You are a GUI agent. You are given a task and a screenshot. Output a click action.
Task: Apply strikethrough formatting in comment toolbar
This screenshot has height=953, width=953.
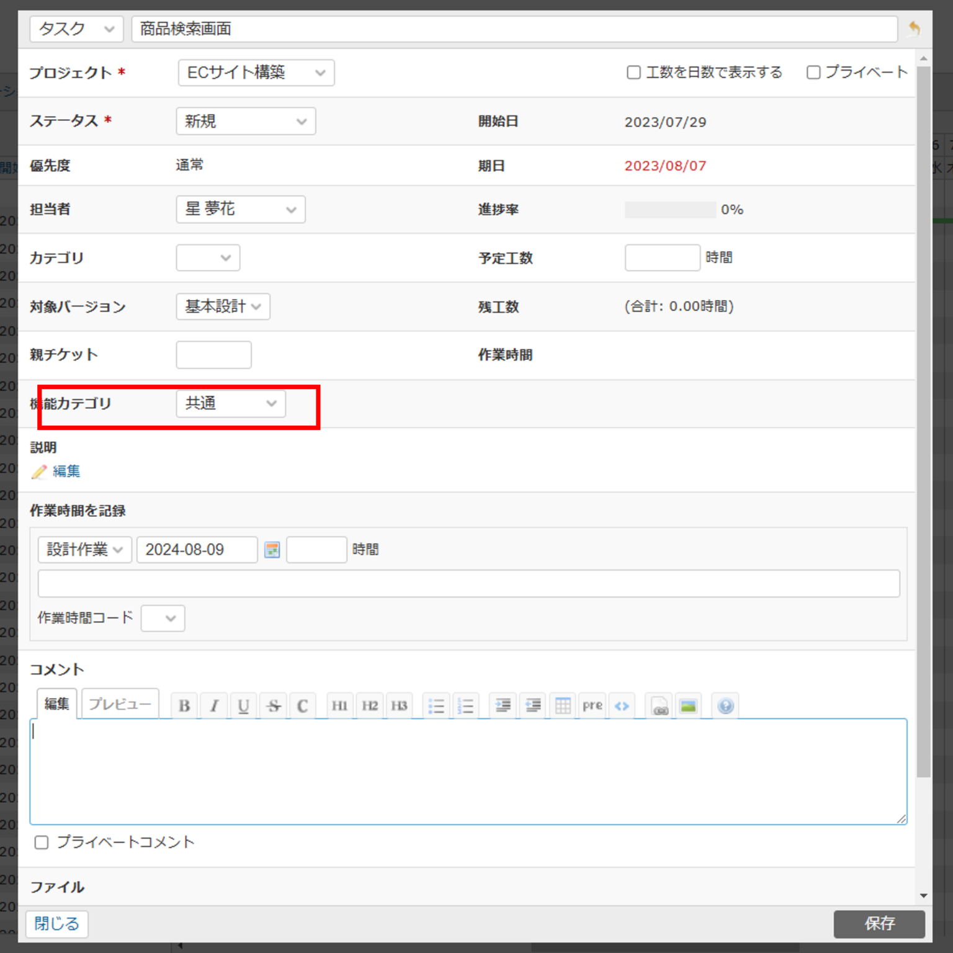(273, 705)
